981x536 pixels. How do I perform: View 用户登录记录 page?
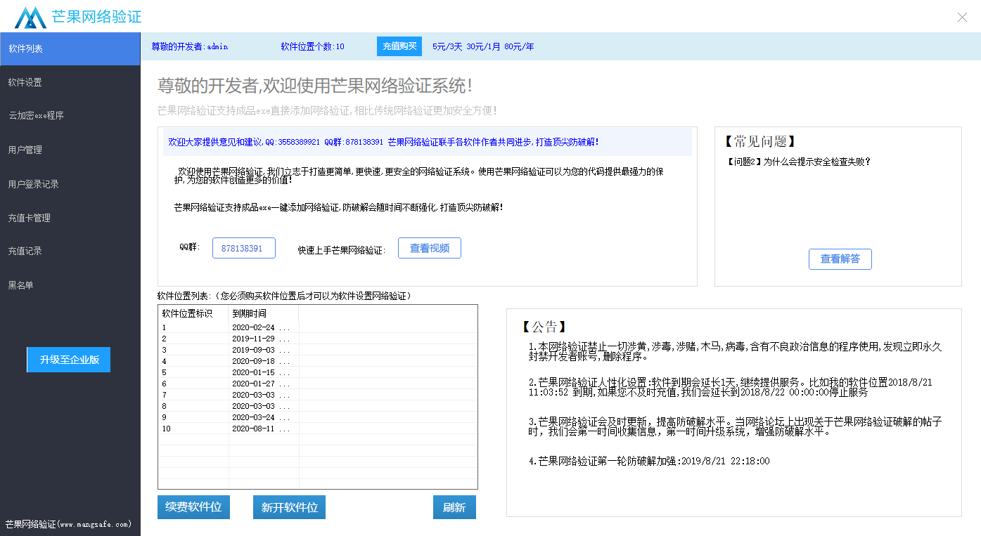pyautogui.click(x=70, y=184)
